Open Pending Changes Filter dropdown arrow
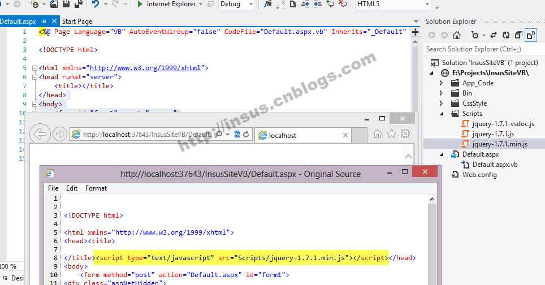The height and width of the screenshot is (285, 545). coord(483,36)
